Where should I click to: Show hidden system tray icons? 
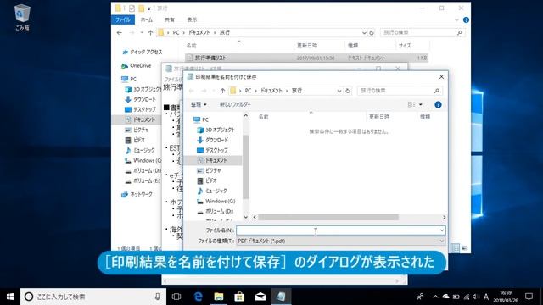point(435,297)
